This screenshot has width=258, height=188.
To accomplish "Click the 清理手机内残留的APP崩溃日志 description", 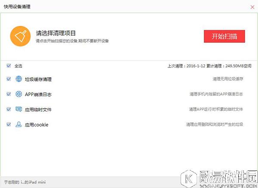I will tap(216, 94).
